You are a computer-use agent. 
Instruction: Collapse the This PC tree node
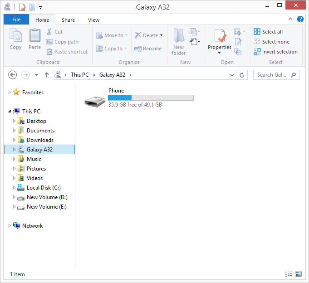(10, 112)
